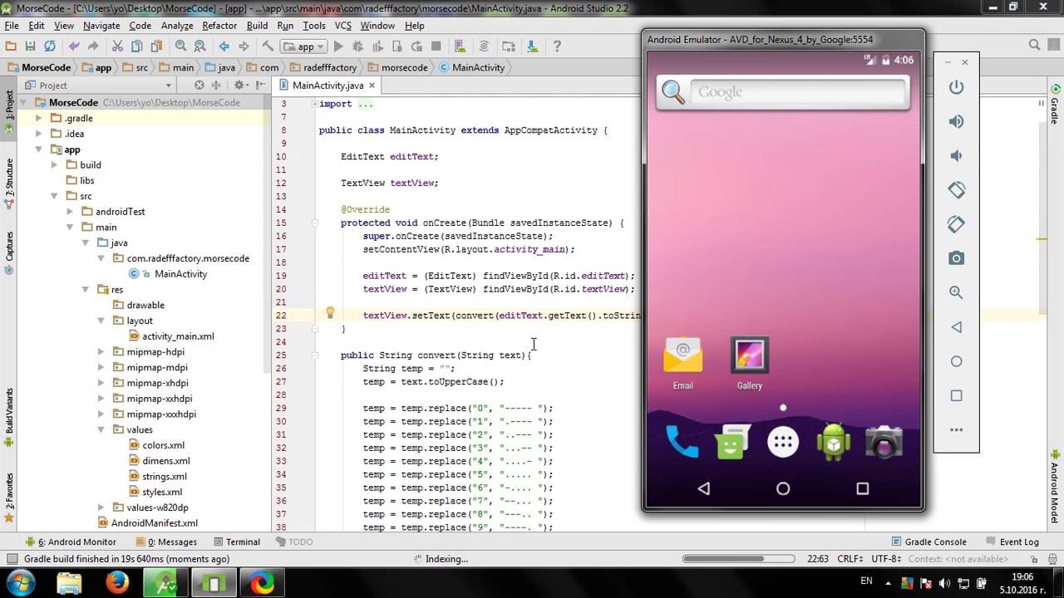This screenshot has width=1064, height=598.
Task: Open the Analyze menu
Action: 177,26
